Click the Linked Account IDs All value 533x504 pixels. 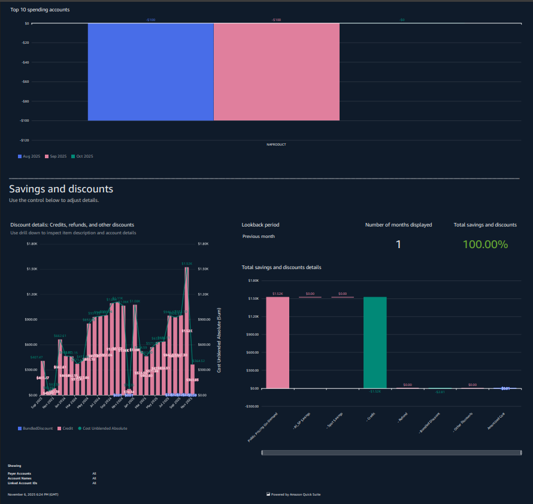point(94,482)
